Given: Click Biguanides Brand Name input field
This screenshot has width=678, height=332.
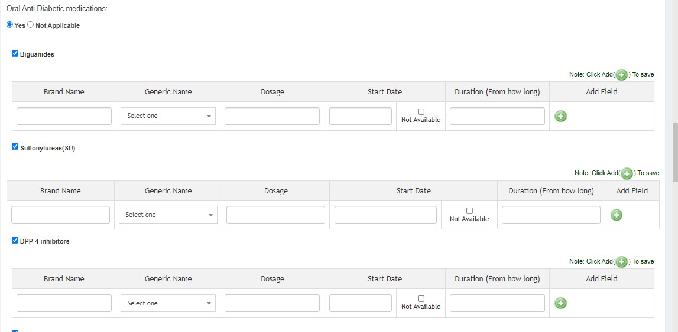Looking at the screenshot, I should [x=64, y=116].
